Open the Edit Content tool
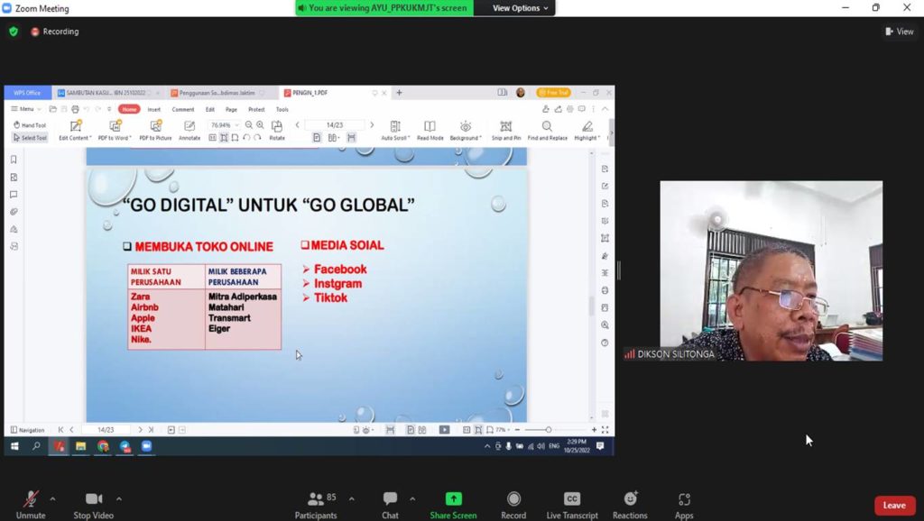This screenshot has width=924, height=521. 75,131
